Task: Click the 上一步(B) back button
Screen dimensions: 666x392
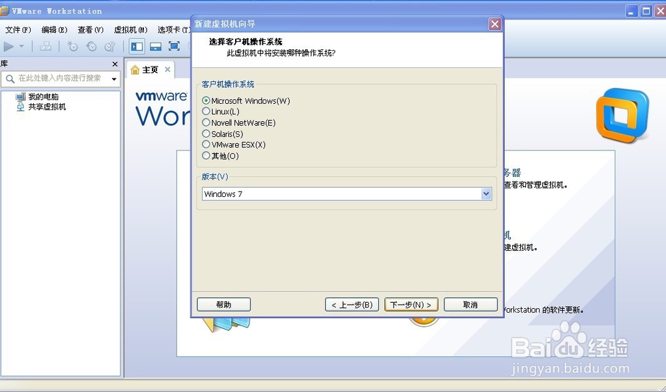Action: click(352, 305)
